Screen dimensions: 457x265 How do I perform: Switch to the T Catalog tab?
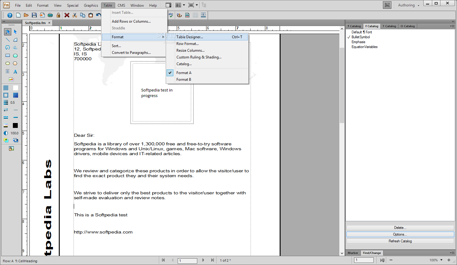pos(389,26)
